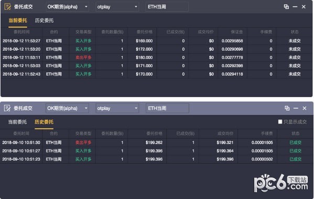Click the 手续费 column header in the lower table
Image resolution: width=314 pixels, height=199 pixels.
[267, 134]
